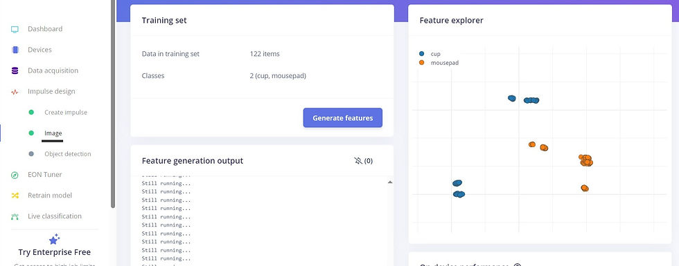This screenshot has height=266, width=679.
Task: Click the Training set heading
Action: pyautogui.click(x=164, y=20)
